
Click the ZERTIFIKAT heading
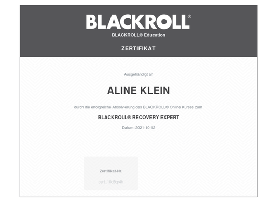pos(138,48)
